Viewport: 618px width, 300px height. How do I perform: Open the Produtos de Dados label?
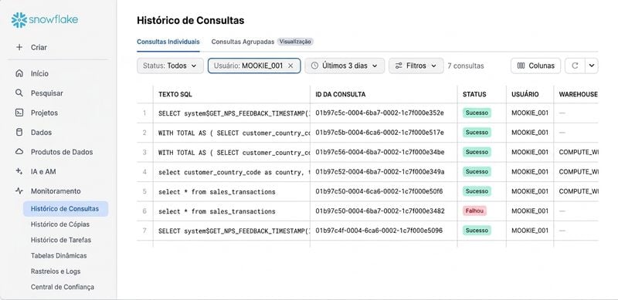pyautogui.click(x=62, y=152)
